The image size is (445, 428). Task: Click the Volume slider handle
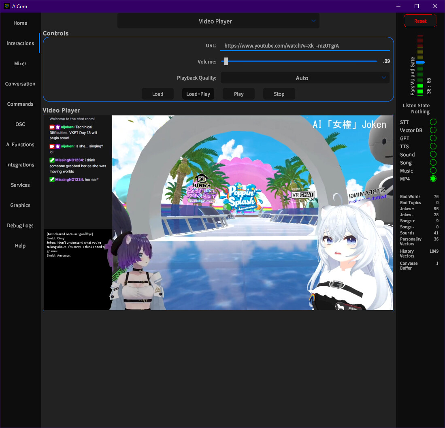(226, 62)
